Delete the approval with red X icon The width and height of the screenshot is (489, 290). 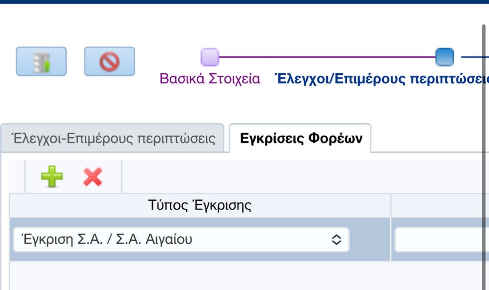pos(93,177)
